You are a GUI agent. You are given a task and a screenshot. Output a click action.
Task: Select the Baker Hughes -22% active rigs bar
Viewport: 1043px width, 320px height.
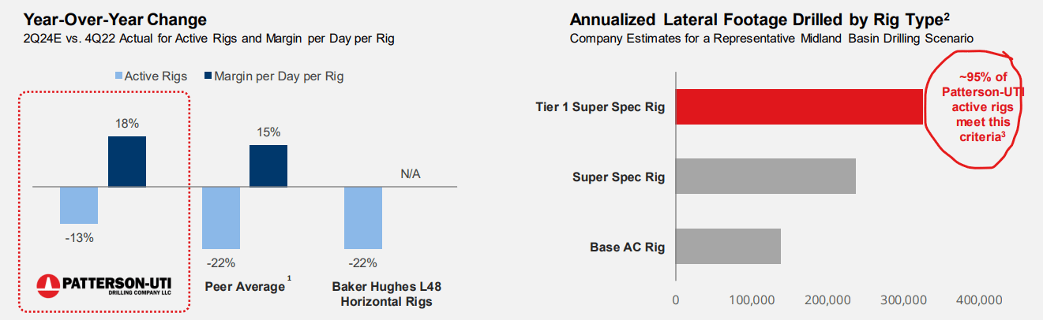point(363,218)
